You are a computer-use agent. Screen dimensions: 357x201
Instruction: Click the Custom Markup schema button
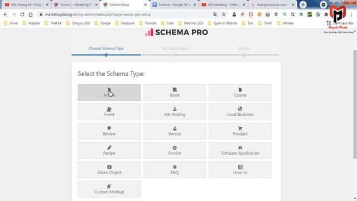click(109, 189)
